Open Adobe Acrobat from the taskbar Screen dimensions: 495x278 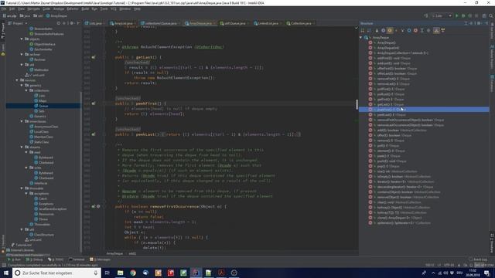point(221,273)
